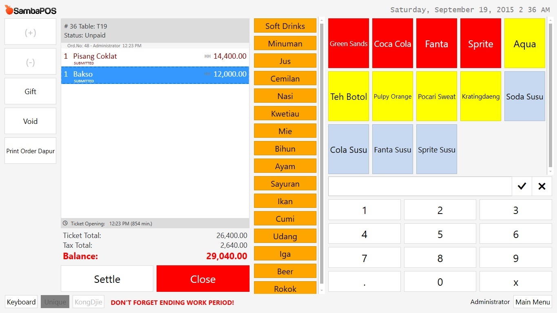Void the selected order
The height and width of the screenshot is (313, 557).
click(30, 121)
